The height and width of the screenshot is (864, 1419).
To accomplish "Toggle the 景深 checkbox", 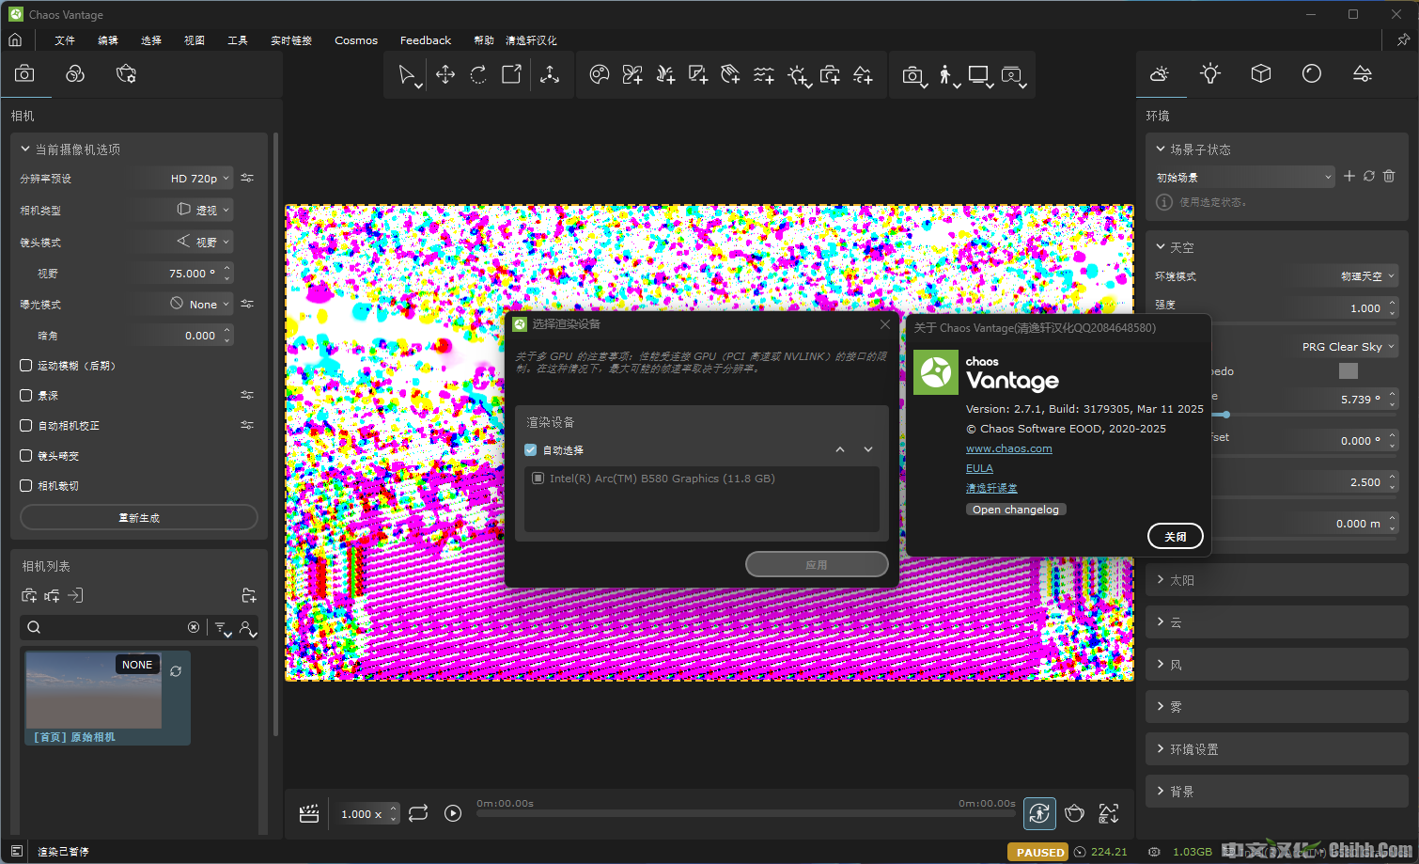I will coord(25,395).
